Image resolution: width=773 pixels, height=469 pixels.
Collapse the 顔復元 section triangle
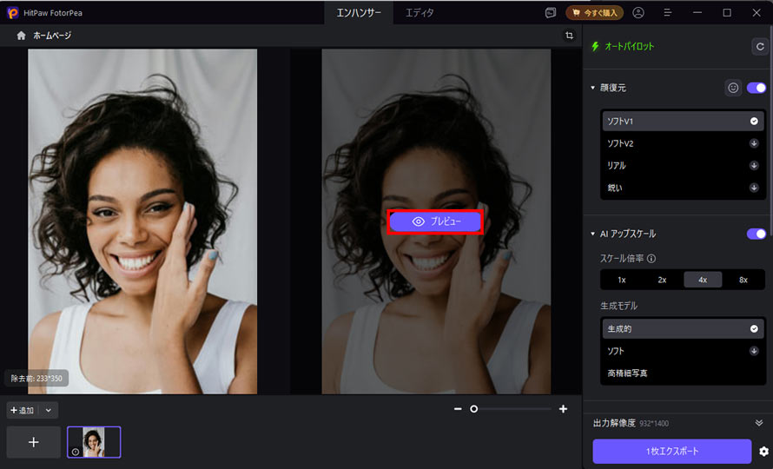tap(592, 88)
